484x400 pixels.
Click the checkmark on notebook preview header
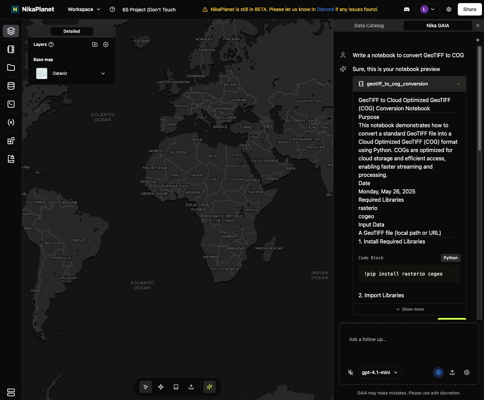click(458, 84)
